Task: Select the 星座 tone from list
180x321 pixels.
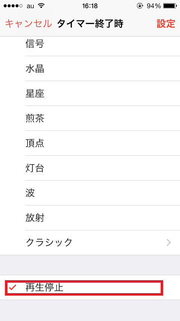Action: pyautogui.click(x=90, y=94)
